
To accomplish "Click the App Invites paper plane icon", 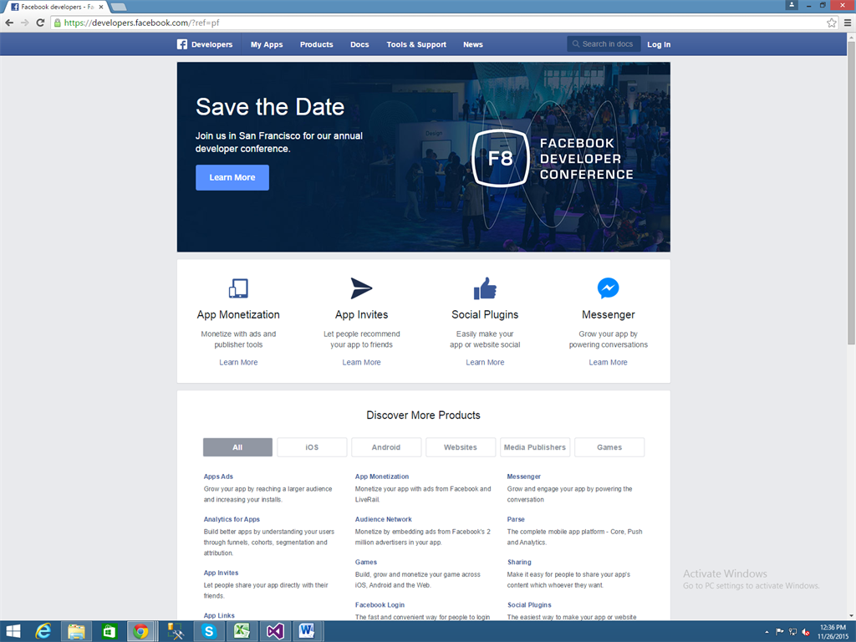I will point(361,288).
